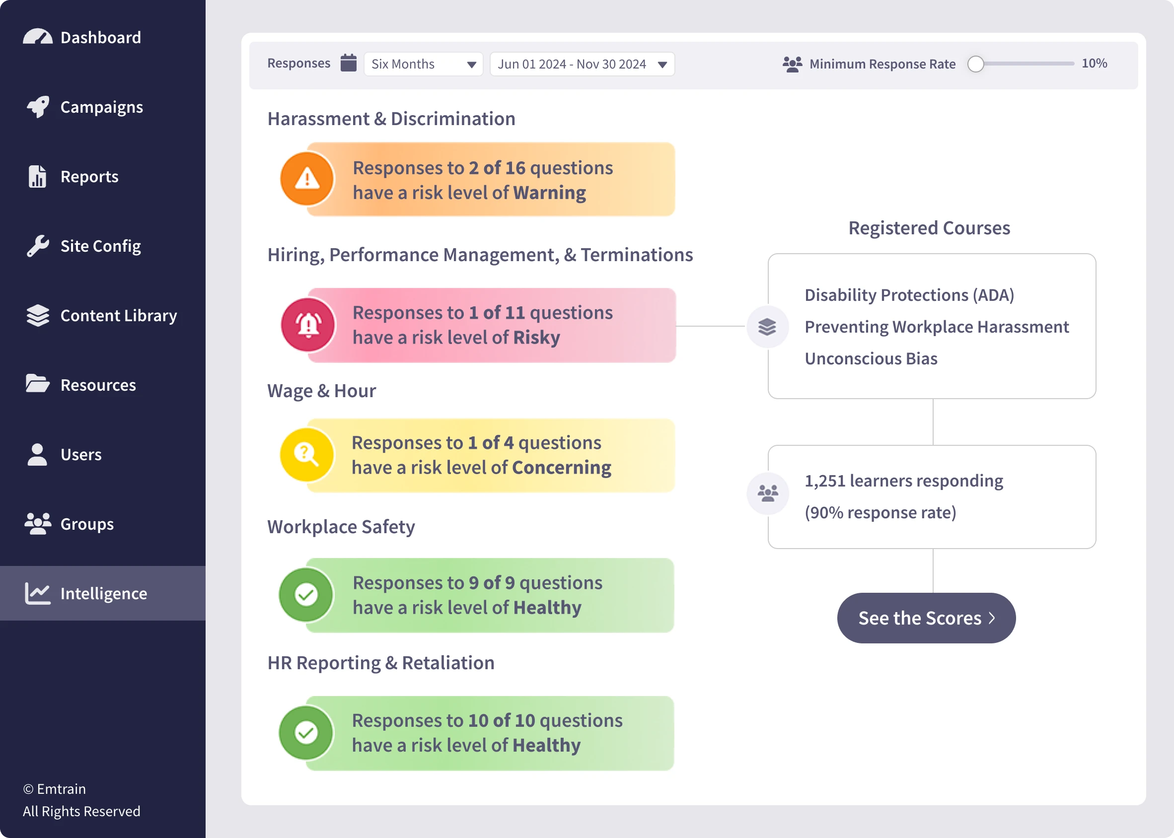
Task: Click the learners group icon
Action: tap(767, 493)
